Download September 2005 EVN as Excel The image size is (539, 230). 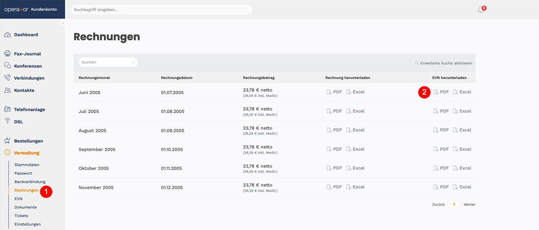[462, 149]
